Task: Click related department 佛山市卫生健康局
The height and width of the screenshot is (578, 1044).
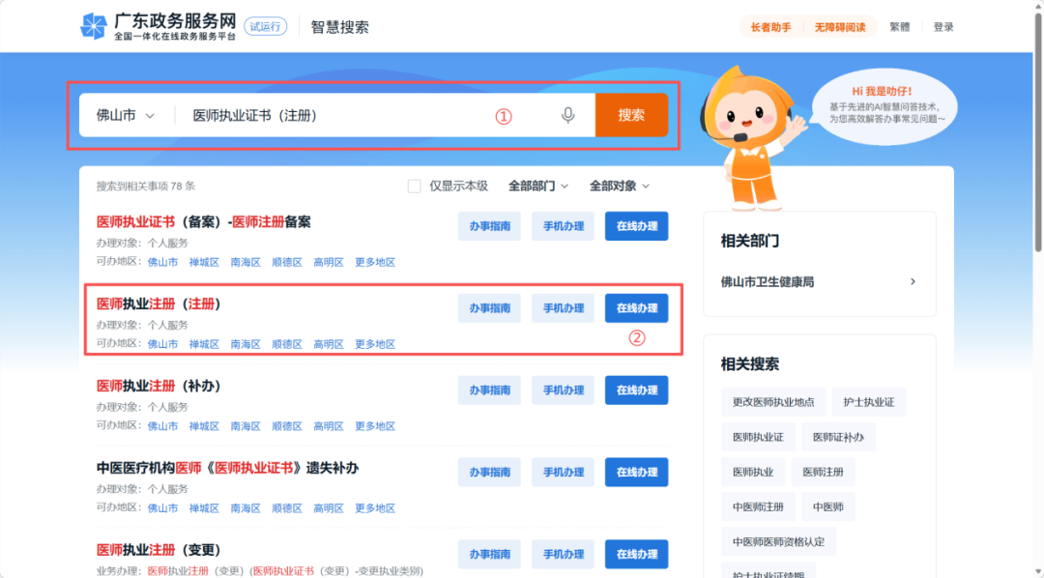Action: coord(767,281)
